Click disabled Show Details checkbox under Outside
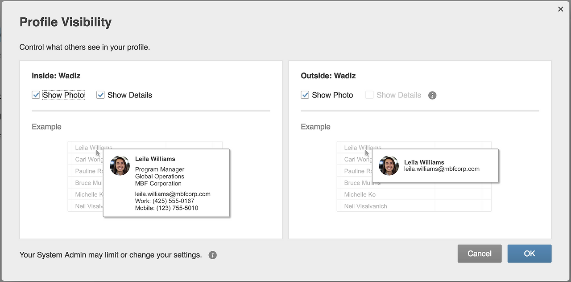This screenshot has width=571, height=282. pyautogui.click(x=369, y=95)
